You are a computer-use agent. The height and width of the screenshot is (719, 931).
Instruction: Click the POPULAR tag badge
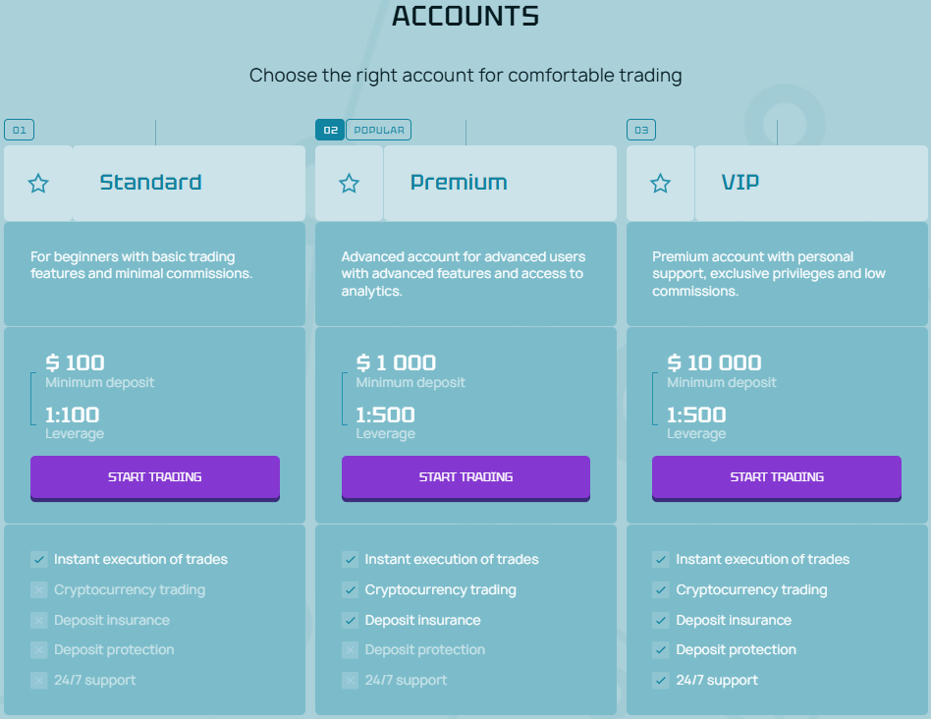(x=378, y=130)
